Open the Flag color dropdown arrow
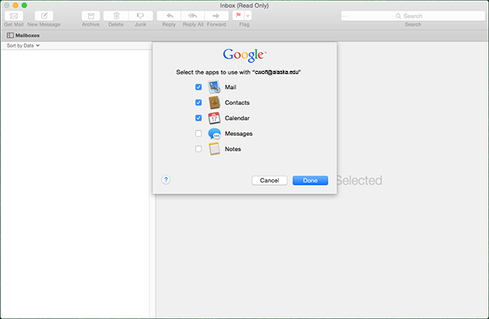Viewport: 489px width, 319px height. (248, 15)
